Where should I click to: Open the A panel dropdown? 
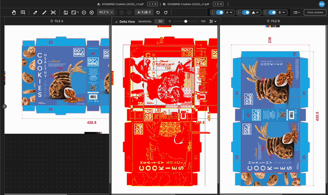point(229,12)
